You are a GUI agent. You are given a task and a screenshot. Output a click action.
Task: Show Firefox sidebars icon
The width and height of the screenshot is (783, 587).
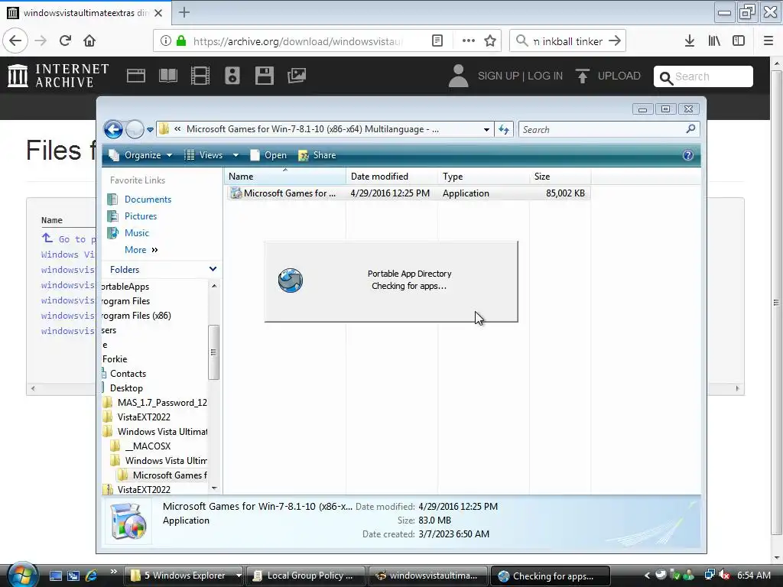739,41
